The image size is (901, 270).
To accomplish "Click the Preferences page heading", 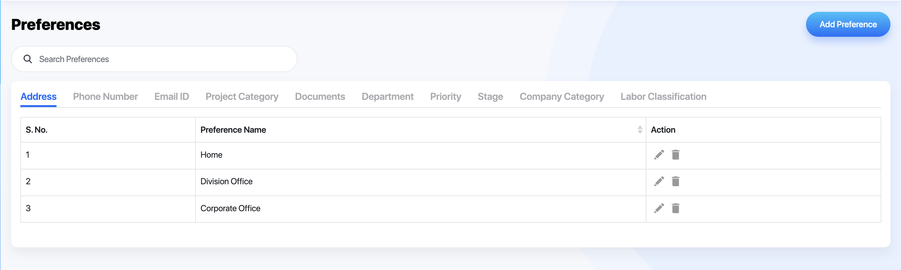I will (x=56, y=25).
